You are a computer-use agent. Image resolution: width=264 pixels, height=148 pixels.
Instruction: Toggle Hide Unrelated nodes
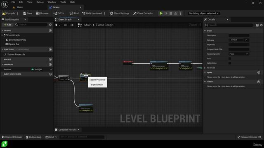click(x=92, y=13)
